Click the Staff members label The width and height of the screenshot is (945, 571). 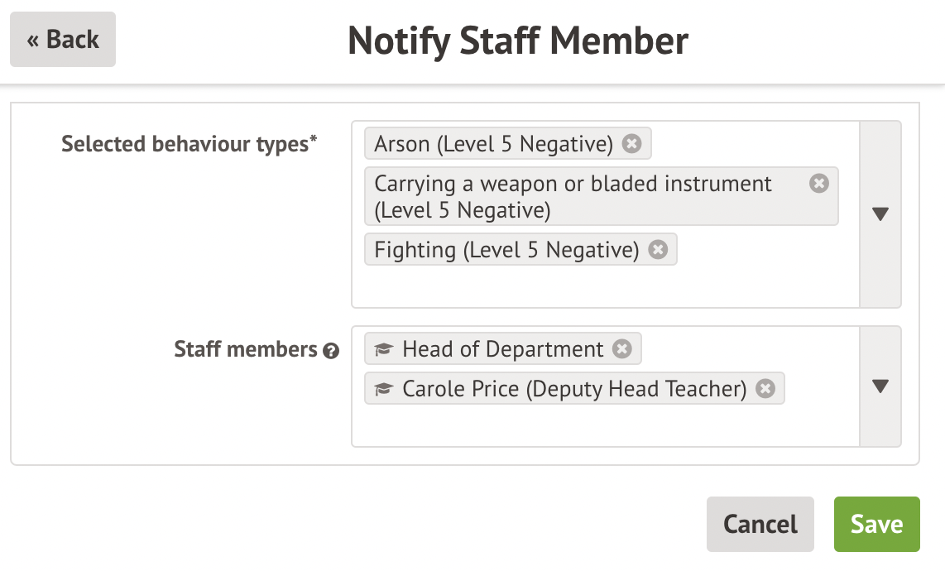[x=246, y=349]
